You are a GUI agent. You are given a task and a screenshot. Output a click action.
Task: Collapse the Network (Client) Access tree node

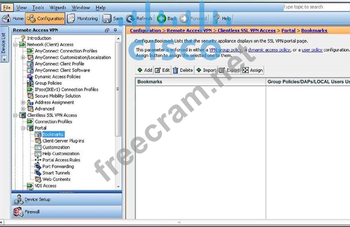(x=16, y=45)
